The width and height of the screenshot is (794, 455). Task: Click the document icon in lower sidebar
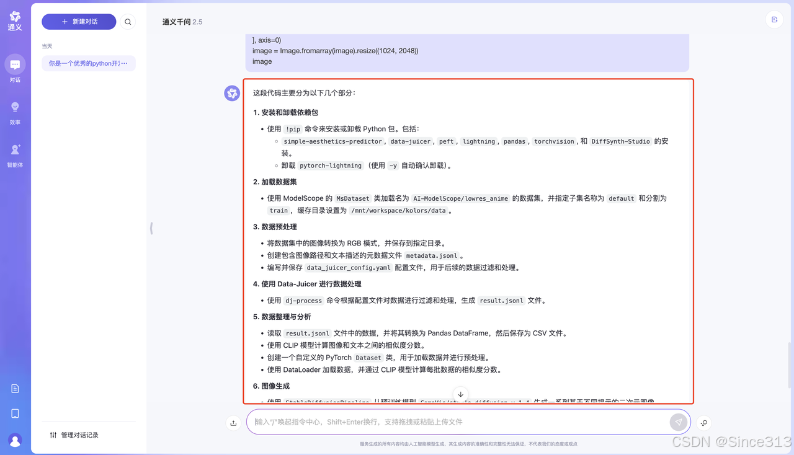(x=14, y=388)
